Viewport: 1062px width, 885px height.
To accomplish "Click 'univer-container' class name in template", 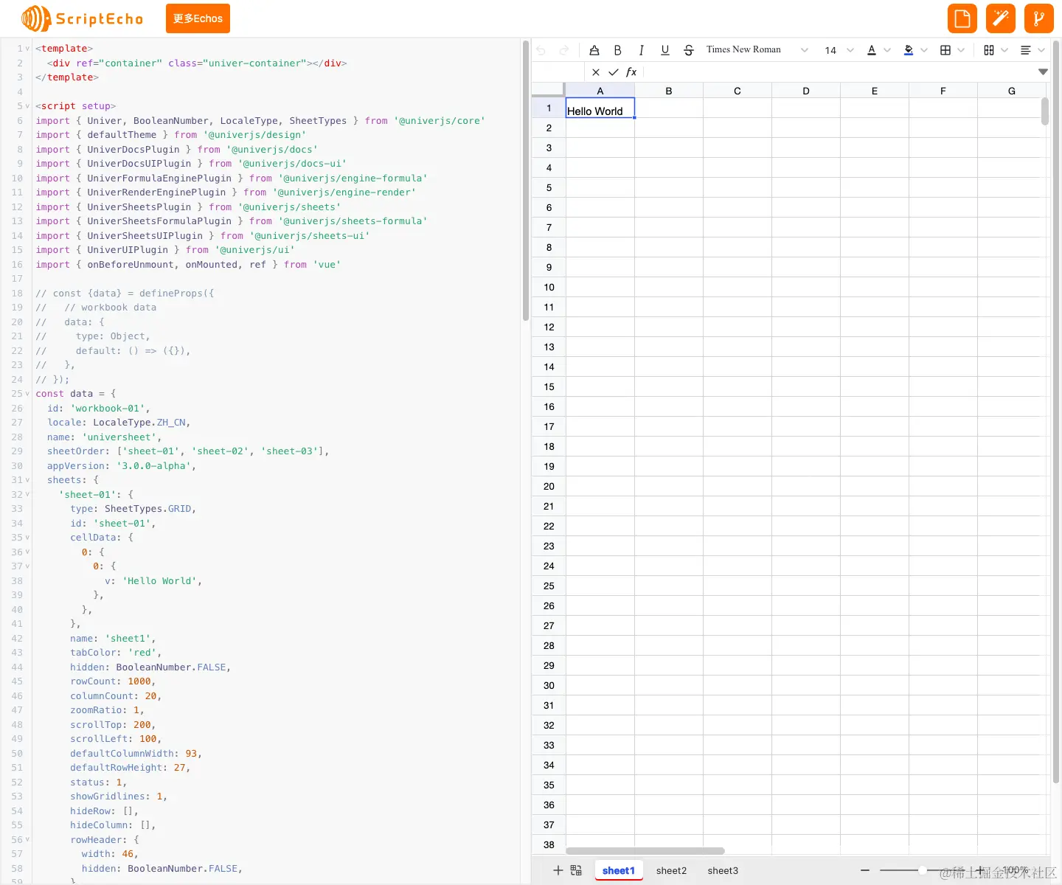I will coord(254,63).
